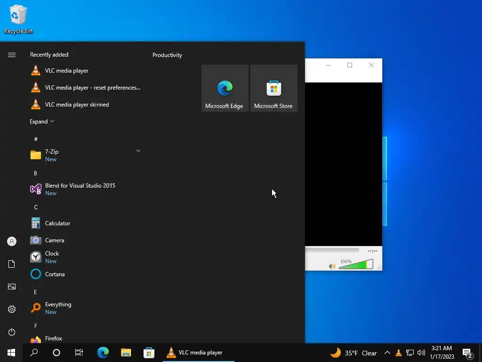Open the Action Center notifications icon
Viewport: 482px width, 362px height.
point(468,354)
